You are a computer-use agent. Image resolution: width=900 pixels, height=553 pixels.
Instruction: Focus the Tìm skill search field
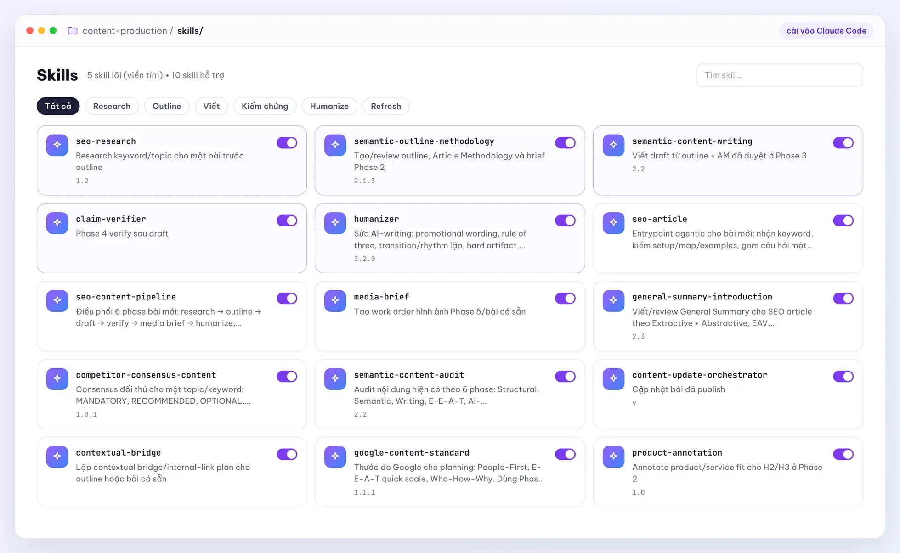(x=779, y=75)
